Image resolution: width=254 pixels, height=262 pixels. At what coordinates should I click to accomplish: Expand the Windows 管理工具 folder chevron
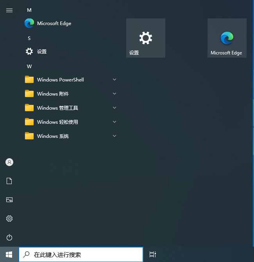[114, 108]
